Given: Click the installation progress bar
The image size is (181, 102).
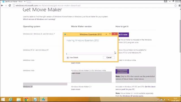Looking at the screenshot, I should (x=90, y=54).
